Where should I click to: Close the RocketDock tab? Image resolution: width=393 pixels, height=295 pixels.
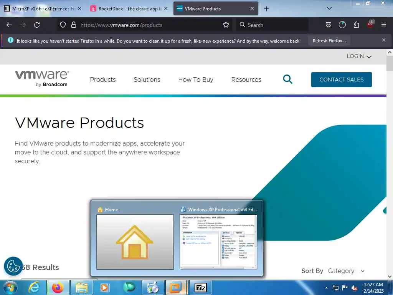click(x=166, y=8)
